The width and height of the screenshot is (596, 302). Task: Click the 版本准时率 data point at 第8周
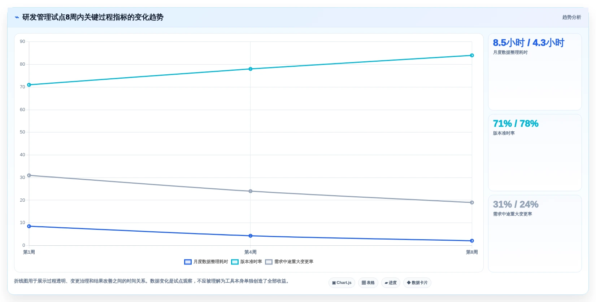point(472,55)
